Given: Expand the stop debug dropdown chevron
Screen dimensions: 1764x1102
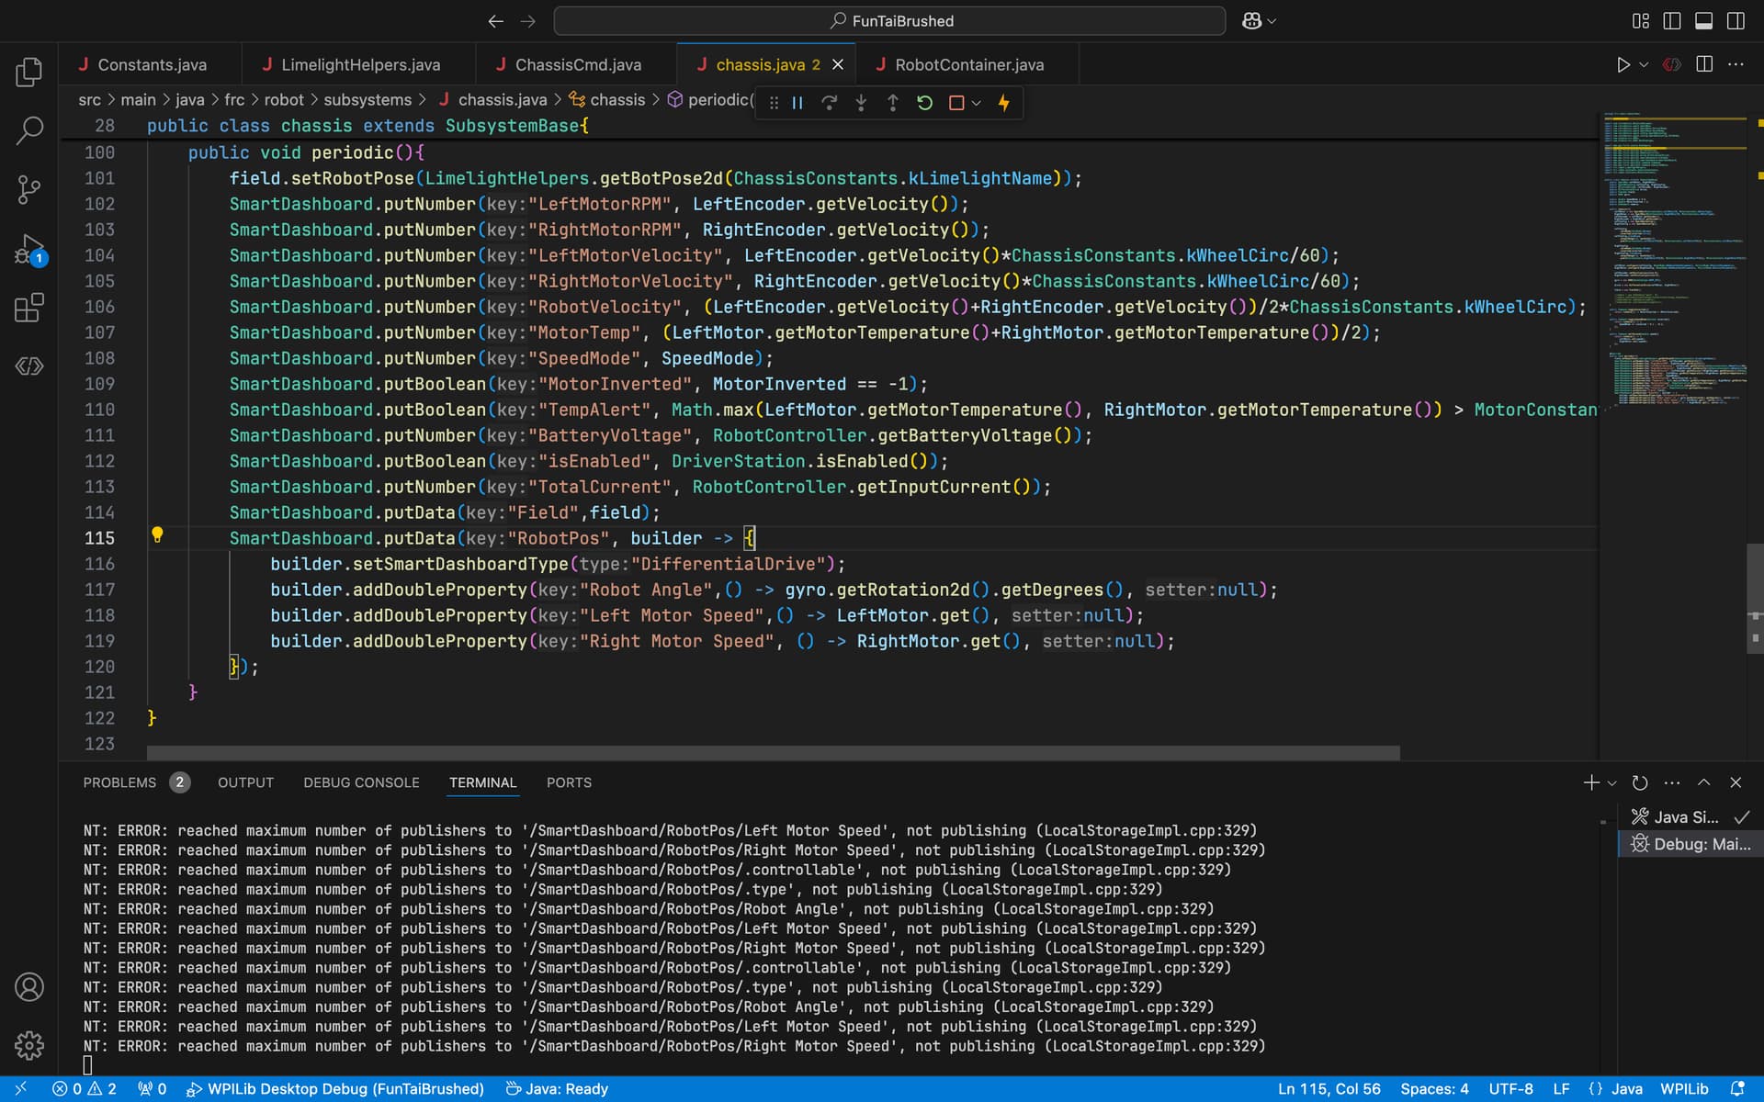Looking at the screenshot, I should [977, 103].
